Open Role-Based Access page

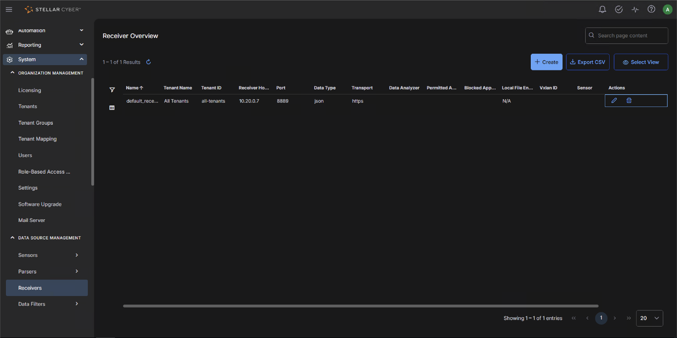click(44, 172)
